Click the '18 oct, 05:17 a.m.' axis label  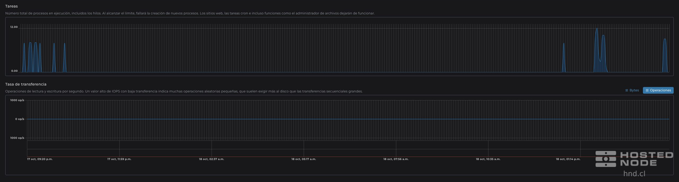[304, 159]
